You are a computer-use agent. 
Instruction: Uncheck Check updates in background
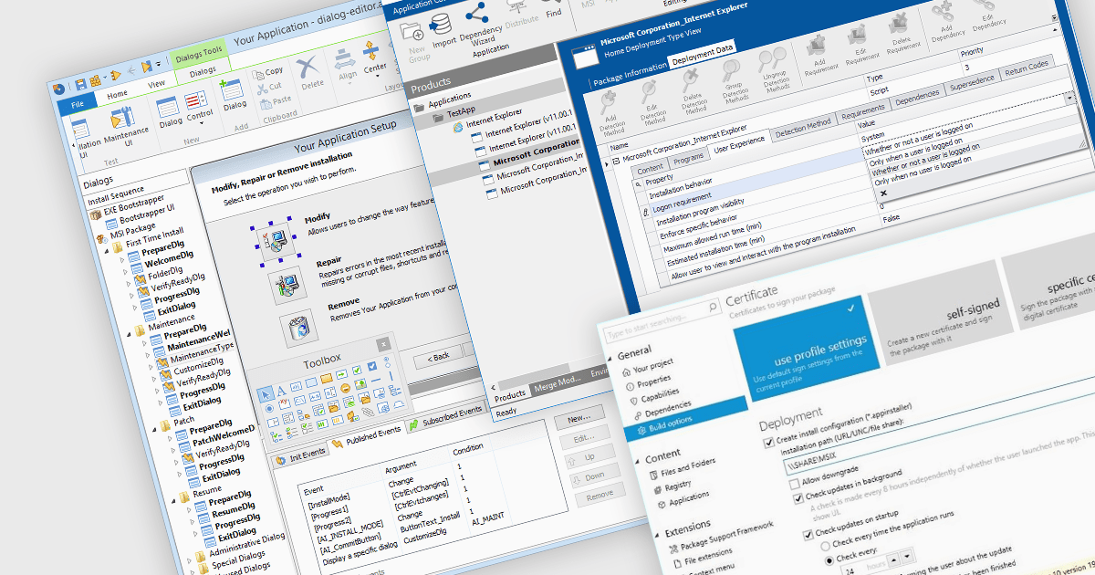click(797, 498)
